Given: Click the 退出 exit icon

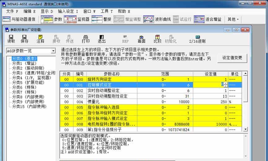Looking at the screenshot, I should 102,39.
